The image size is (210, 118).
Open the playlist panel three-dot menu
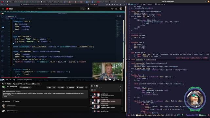coord(120,90)
